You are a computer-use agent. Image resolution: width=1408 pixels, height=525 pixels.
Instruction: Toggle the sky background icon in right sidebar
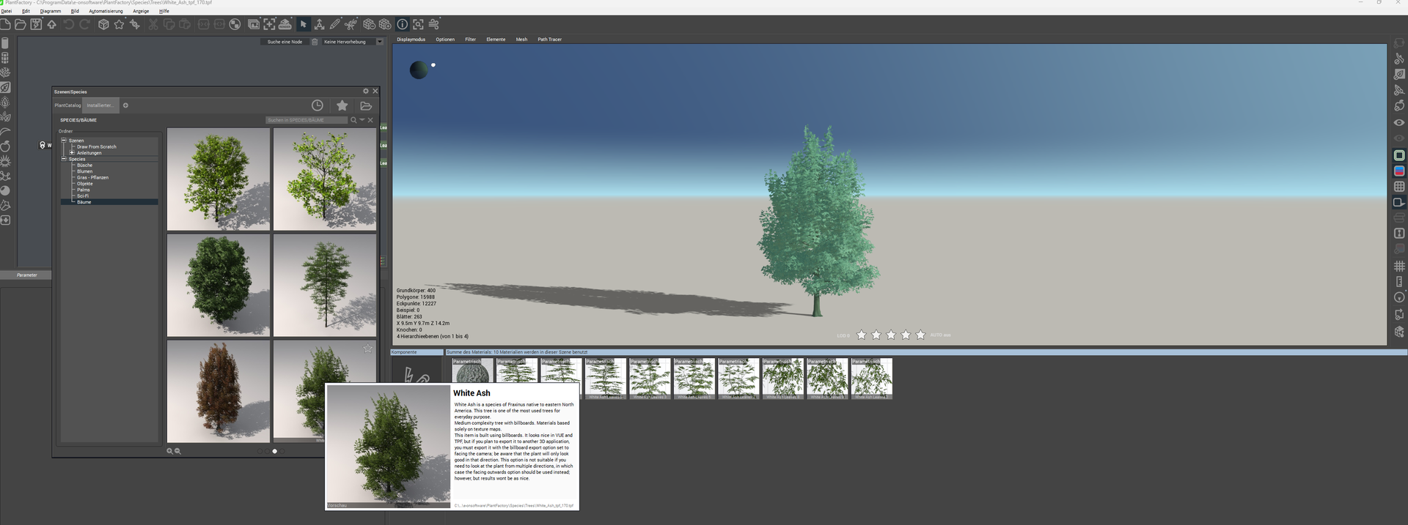(x=1399, y=171)
